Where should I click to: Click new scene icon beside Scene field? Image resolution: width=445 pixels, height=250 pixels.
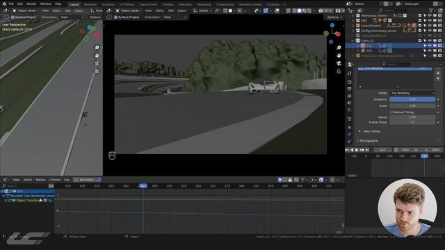387,4
